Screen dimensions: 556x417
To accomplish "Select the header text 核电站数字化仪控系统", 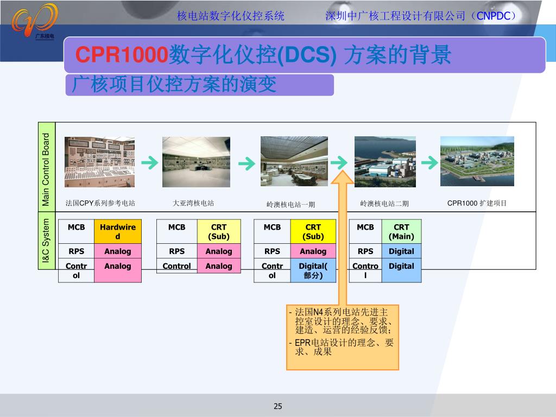I will (230, 16).
